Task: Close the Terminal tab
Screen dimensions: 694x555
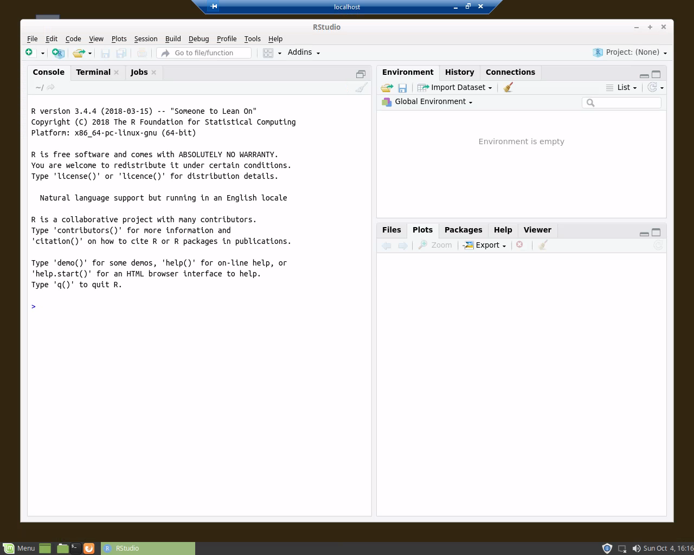Action: [x=116, y=73]
